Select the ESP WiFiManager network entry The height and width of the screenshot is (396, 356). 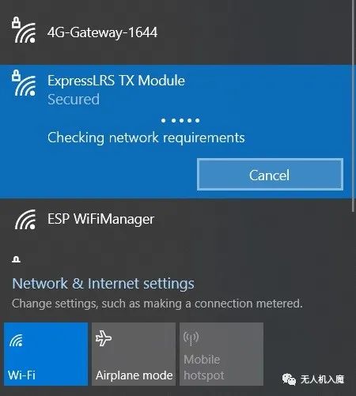pos(176,219)
